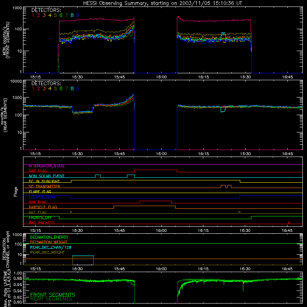Pick detector 1 in rear segments legend
Screen dimensions: 307x307
point(33,89)
